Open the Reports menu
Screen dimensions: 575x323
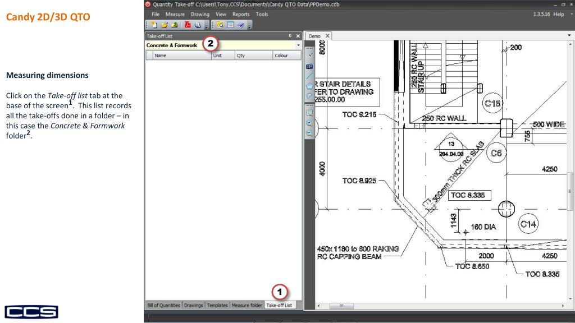click(241, 14)
